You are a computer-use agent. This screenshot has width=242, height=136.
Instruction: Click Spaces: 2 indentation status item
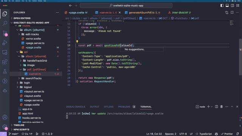(x=171, y=134)
